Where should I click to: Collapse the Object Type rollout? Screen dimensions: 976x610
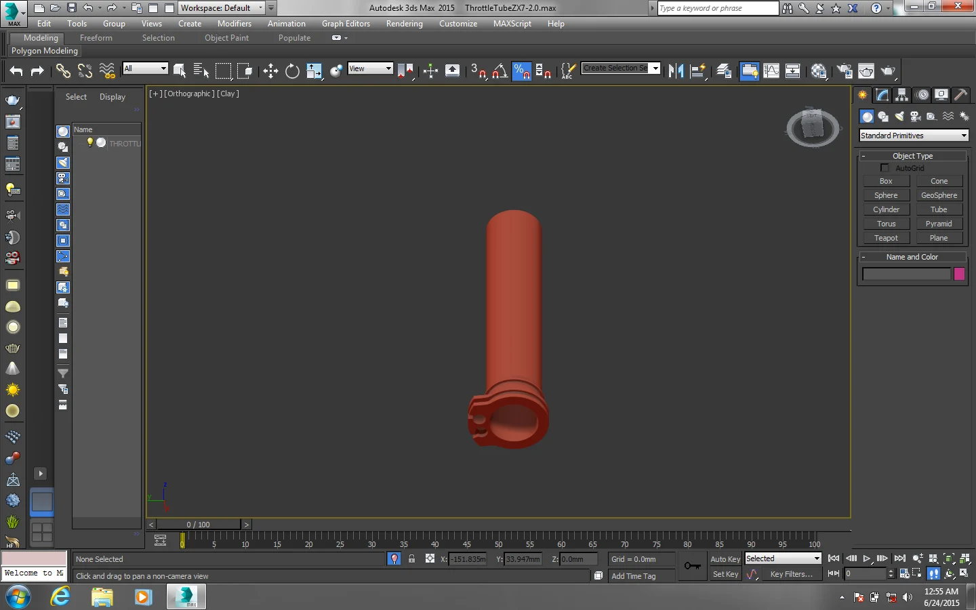(912, 156)
